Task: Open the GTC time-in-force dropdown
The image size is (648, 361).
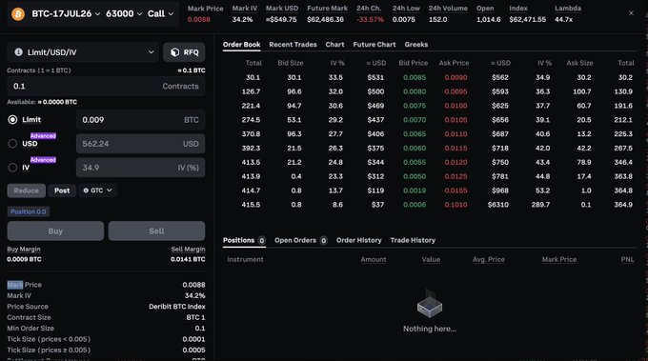Action: (97, 191)
